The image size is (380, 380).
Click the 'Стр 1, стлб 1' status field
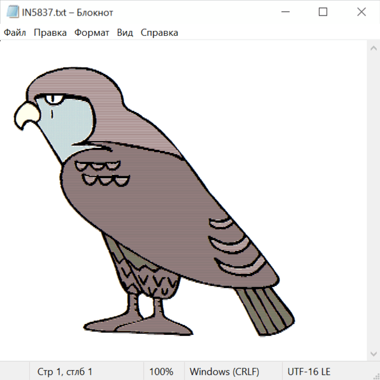click(65, 372)
